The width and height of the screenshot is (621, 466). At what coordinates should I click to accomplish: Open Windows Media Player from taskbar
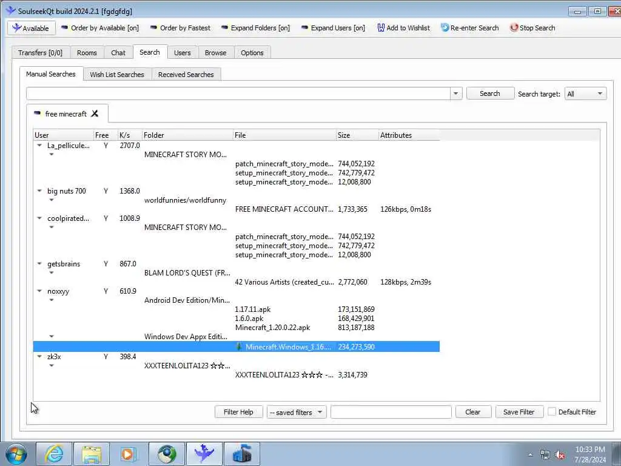pos(129,454)
